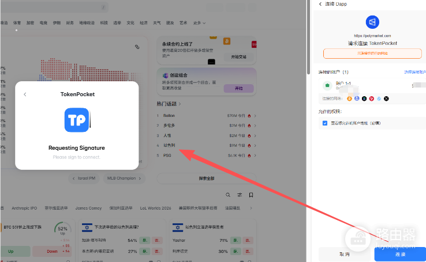Viewport: 426px width, 262px height.
Task: Open the 艺术 category tab
Action: point(184,23)
